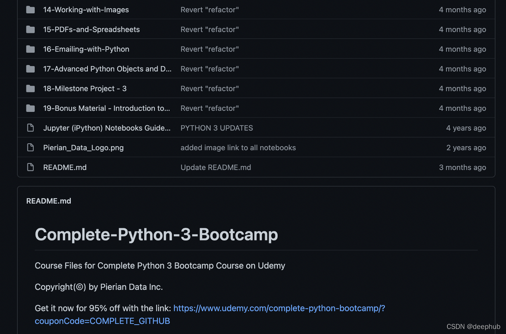Screen dimensions: 506x334
Task: View the Revert "refactor" commit for 16-Emailing-with-Python
Action: 210,49
